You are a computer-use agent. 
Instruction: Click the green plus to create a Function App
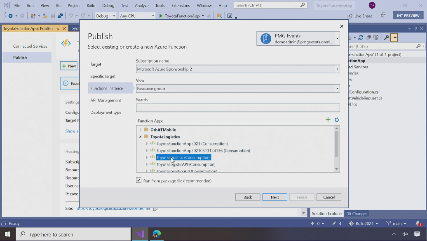click(328, 119)
